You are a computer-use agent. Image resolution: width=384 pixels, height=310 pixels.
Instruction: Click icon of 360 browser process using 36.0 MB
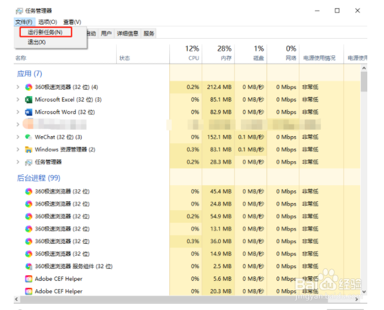[x=29, y=241]
